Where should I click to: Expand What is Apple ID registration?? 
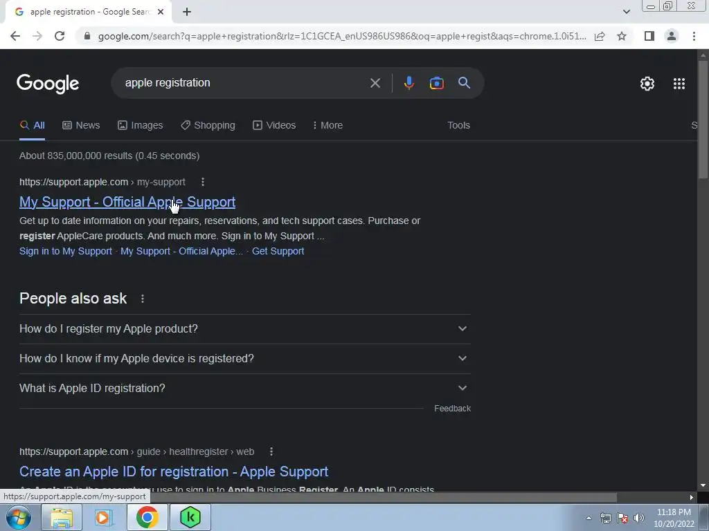coord(244,389)
